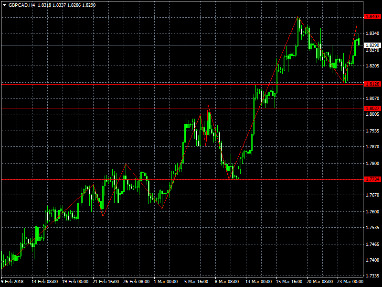The height and width of the screenshot is (287, 382).
Task: Click the GBPCAD,H4 symbol title text
Action: pyautogui.click(x=21, y=5)
